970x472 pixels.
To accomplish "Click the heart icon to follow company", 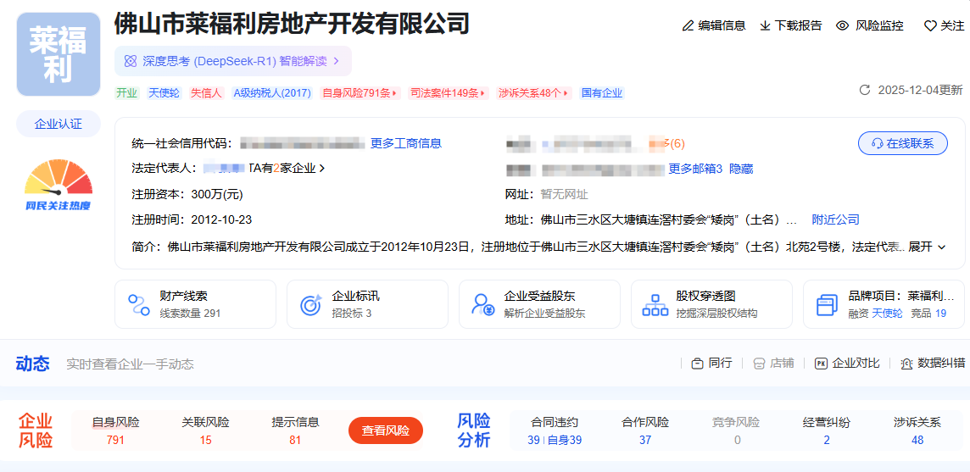I will [930, 26].
